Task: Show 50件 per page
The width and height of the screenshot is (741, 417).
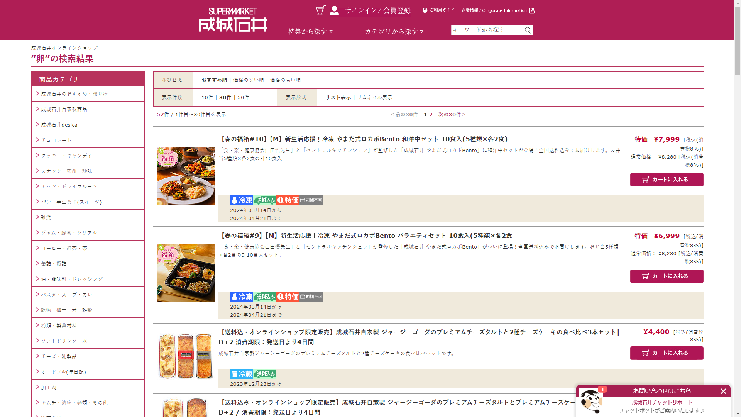Action: (x=243, y=97)
